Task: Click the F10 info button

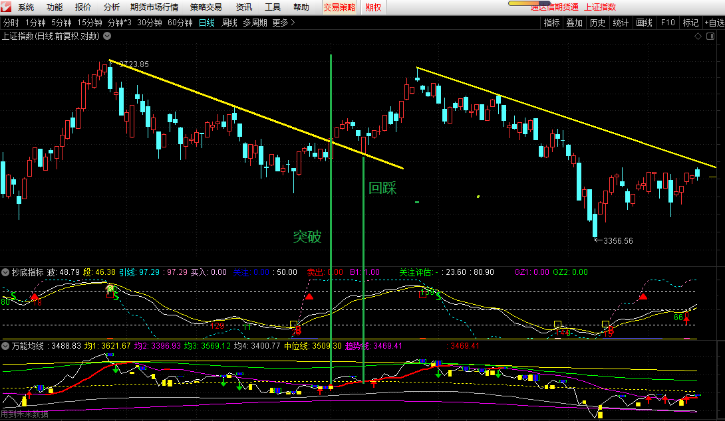Action: (x=668, y=23)
